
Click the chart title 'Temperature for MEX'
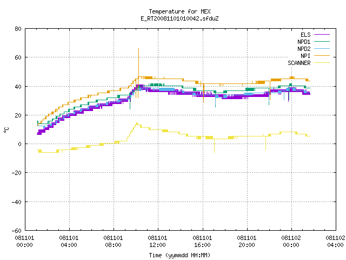179,11
